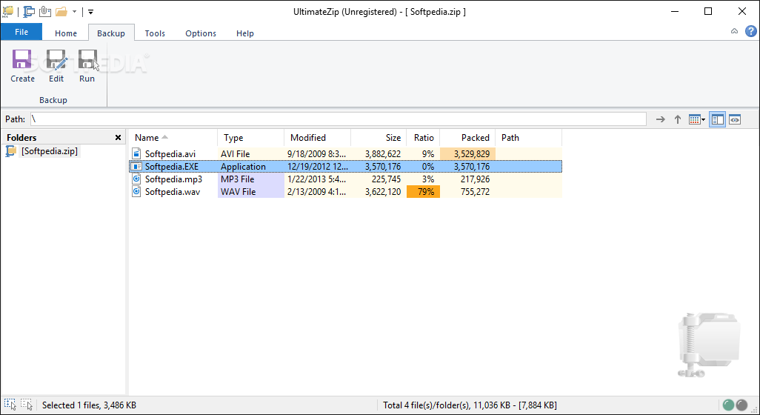Click the Softpedia.zip archive icon in the tree
760x415 pixels.
[x=10, y=151]
